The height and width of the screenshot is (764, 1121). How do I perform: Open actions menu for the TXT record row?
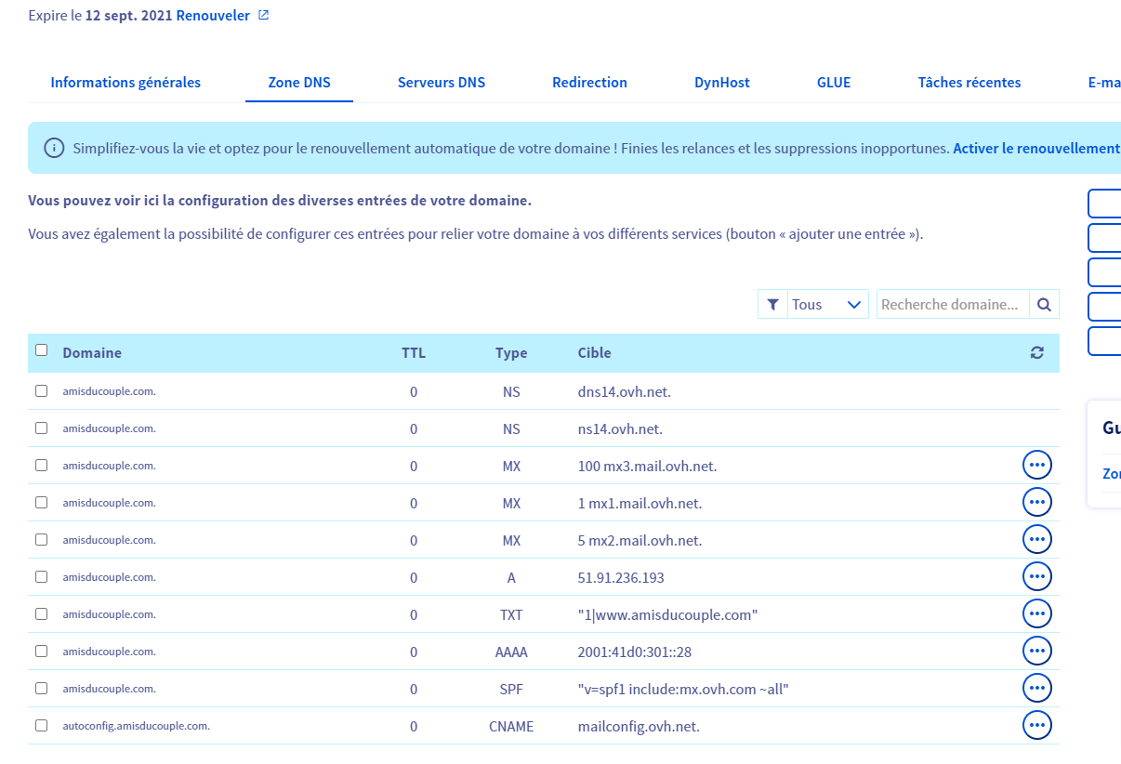(x=1036, y=613)
